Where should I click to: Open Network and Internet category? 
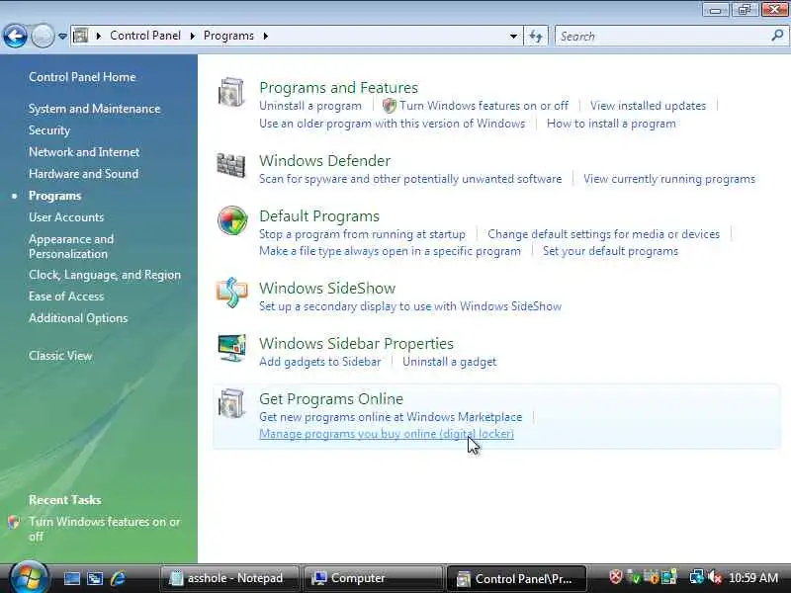[84, 152]
